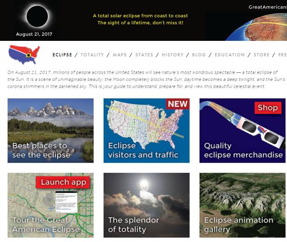
Task: Open Tour the Great American Eclipse tile
Action: 51,205
